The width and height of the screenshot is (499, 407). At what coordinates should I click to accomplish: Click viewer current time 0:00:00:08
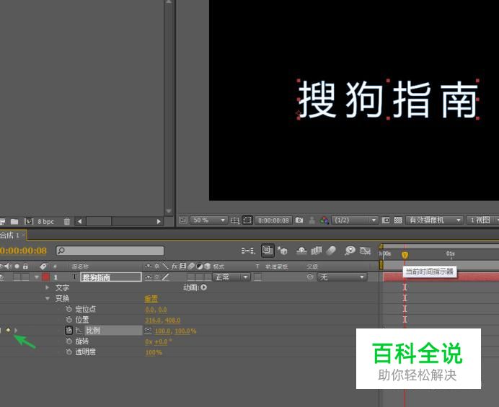pyautogui.click(x=273, y=220)
